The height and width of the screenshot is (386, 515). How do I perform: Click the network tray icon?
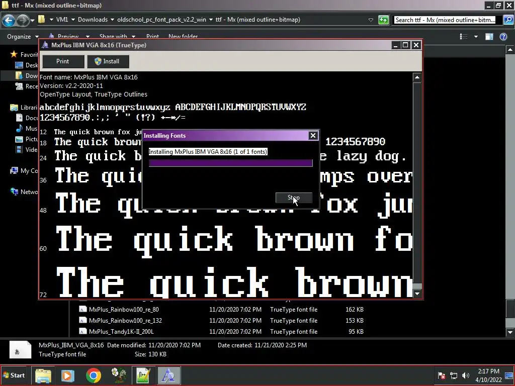454,375
